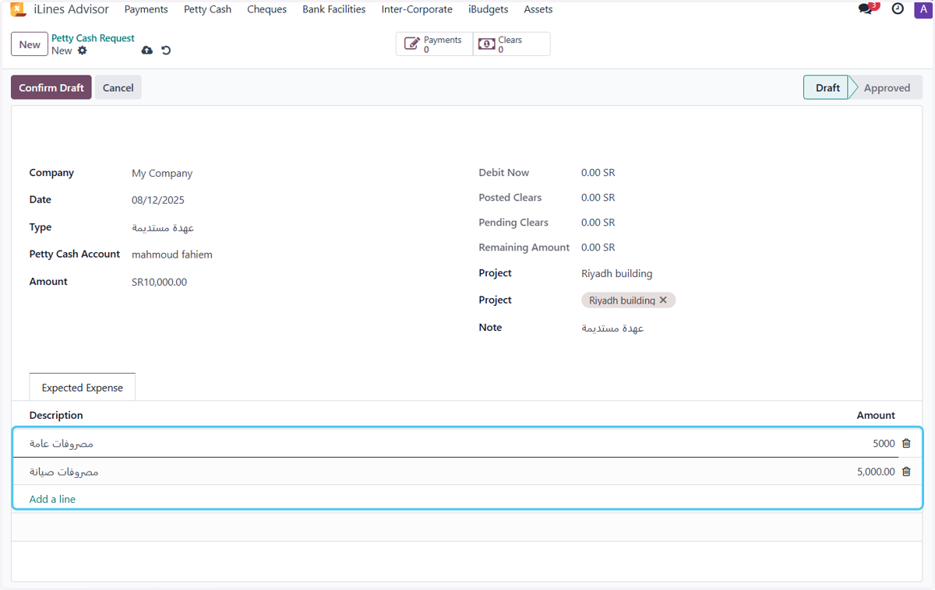Image resolution: width=935 pixels, height=590 pixels.
Task: Click the Amount column header
Action: 876,415
